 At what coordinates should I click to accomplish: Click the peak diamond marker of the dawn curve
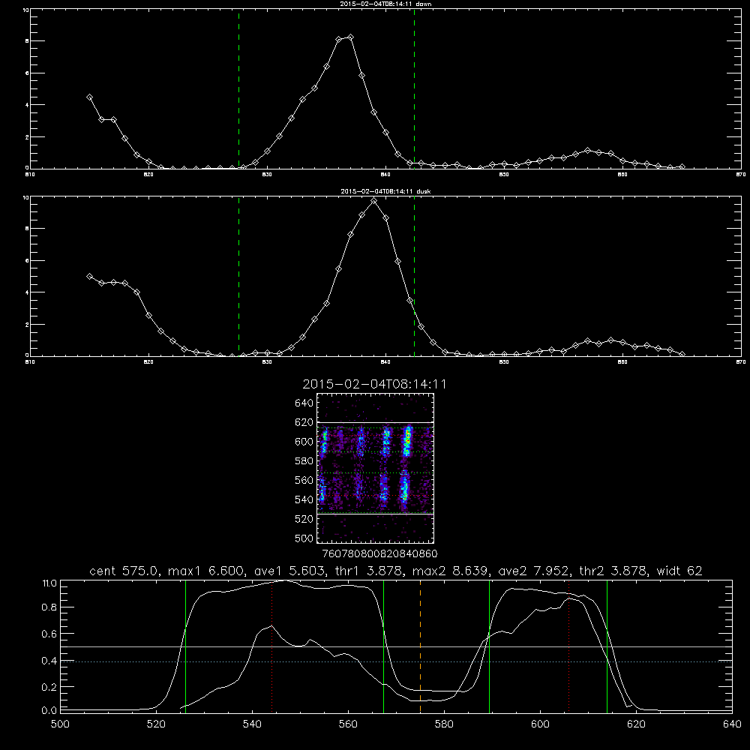coord(350,37)
